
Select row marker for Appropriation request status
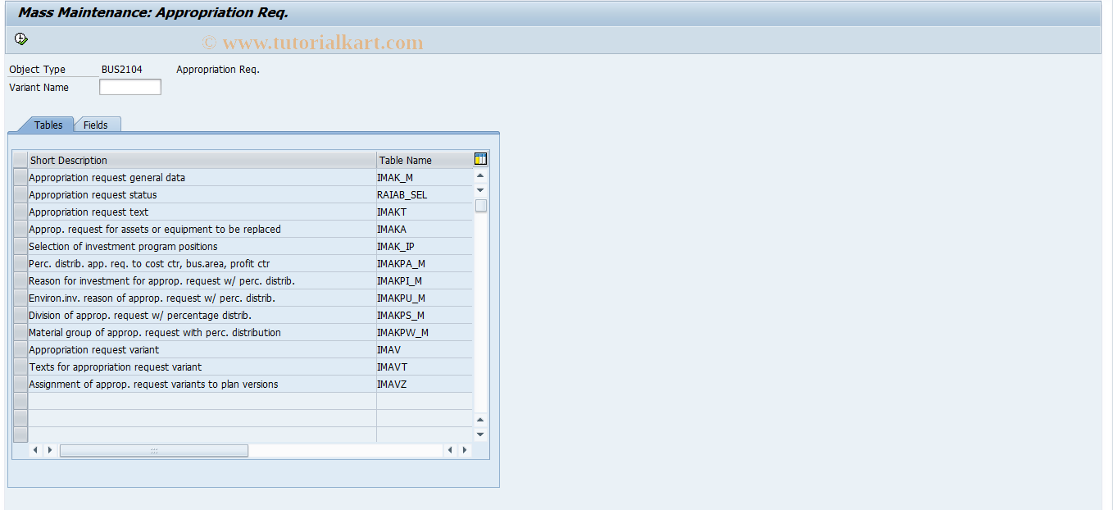point(20,194)
